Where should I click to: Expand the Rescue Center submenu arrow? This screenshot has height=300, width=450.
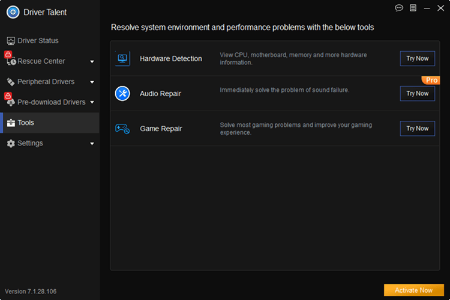(x=92, y=61)
